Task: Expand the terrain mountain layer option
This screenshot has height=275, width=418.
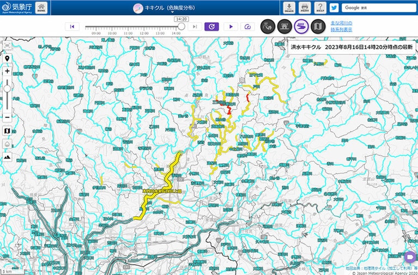Action: pos(7,157)
